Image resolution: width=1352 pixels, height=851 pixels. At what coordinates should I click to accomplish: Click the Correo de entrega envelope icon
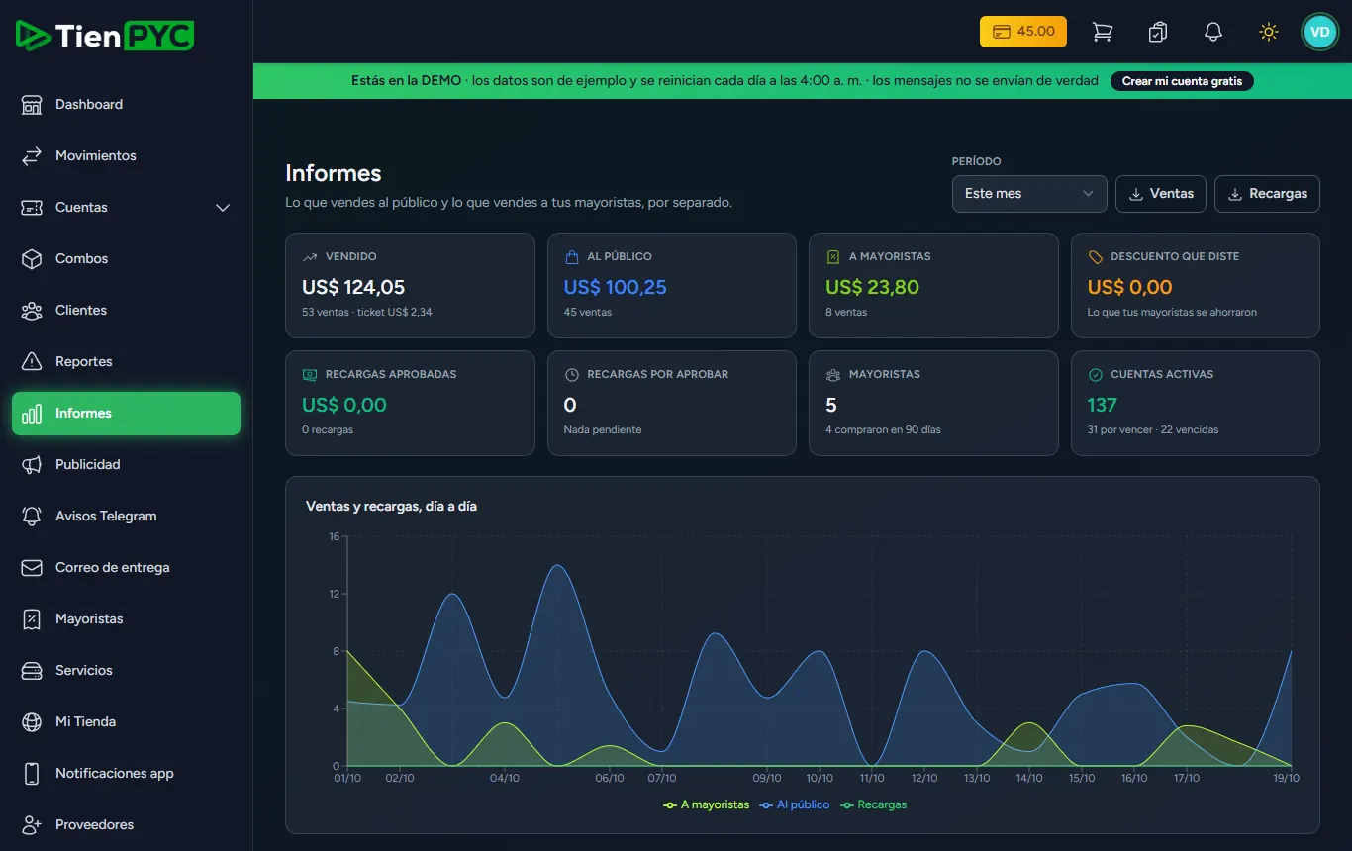click(32, 568)
